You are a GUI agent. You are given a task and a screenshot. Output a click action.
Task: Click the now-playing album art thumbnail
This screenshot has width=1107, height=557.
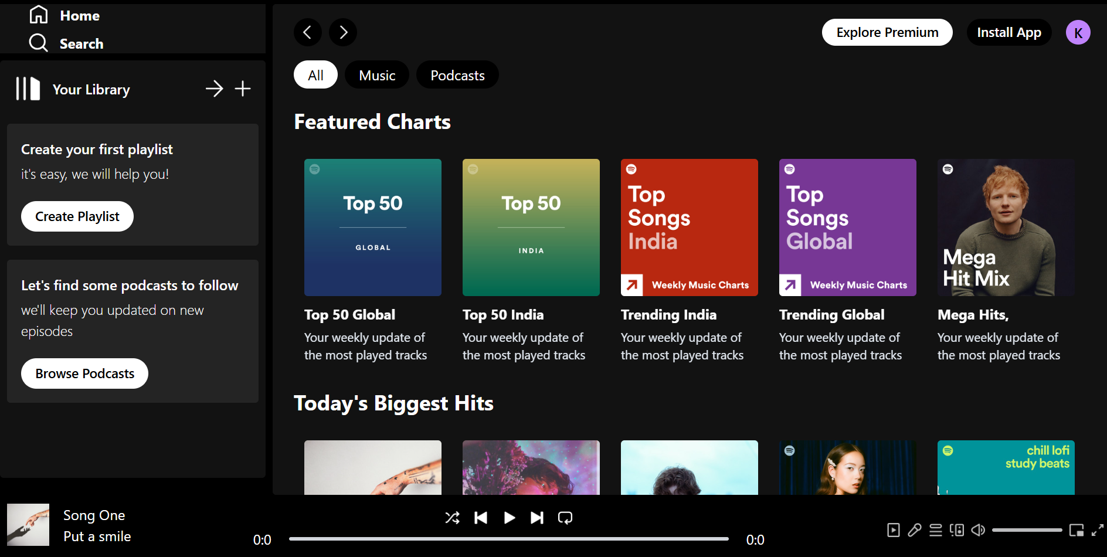click(x=28, y=525)
